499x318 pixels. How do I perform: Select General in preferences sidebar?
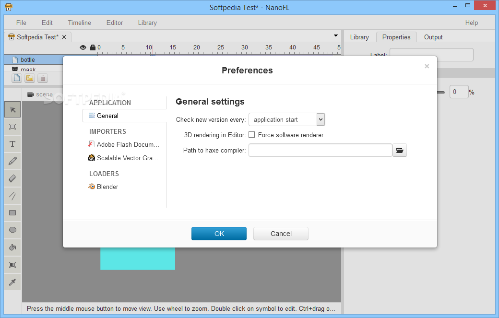click(x=124, y=116)
